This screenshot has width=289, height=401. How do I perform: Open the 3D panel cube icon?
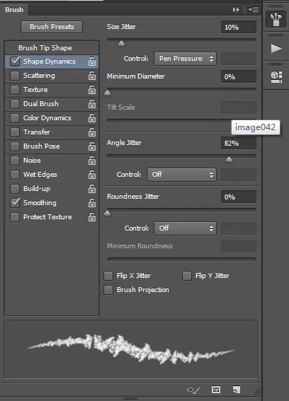[276, 76]
